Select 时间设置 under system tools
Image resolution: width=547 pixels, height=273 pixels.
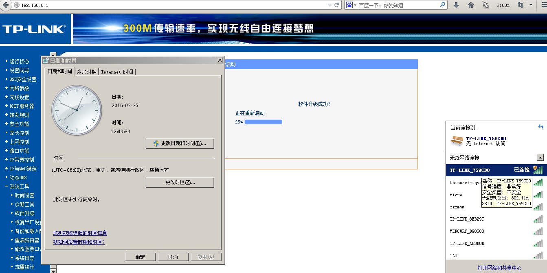tap(24, 195)
